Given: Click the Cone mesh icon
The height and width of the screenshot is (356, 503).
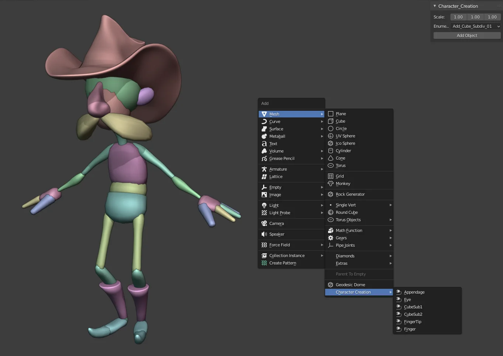Looking at the screenshot, I should click(x=331, y=158).
